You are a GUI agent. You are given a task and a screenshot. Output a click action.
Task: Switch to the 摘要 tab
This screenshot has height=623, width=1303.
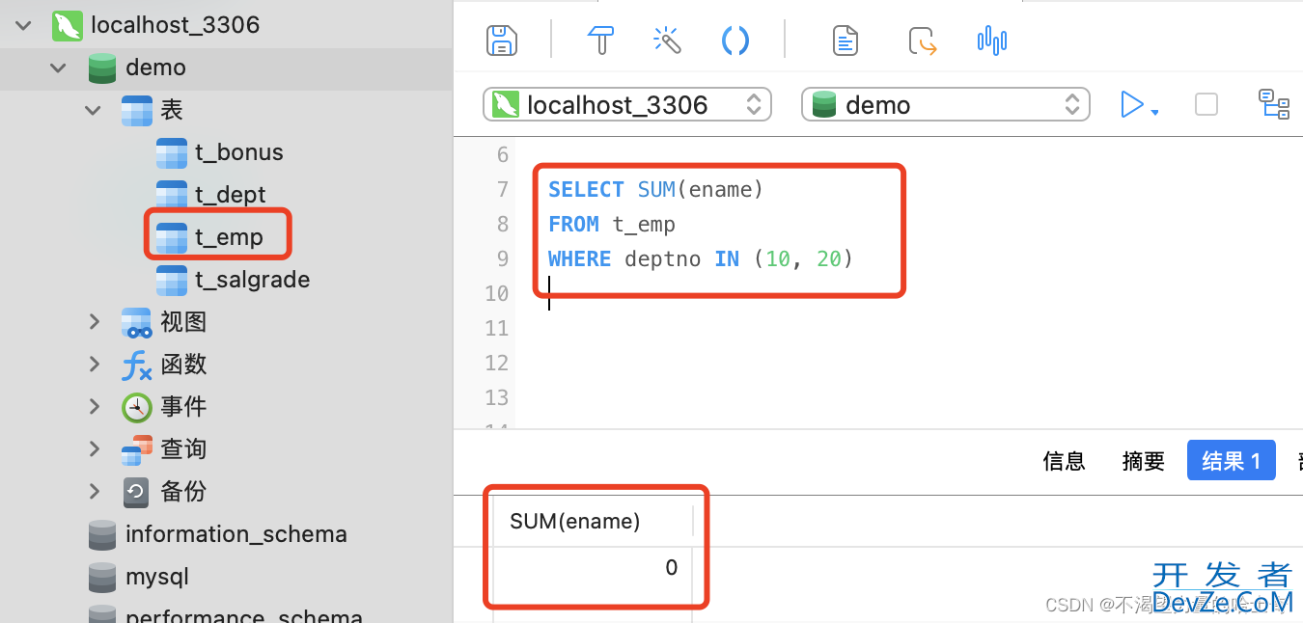tap(1144, 461)
